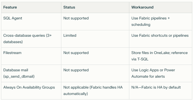Image resolution: width=193 pixels, height=100 pixels.
Task: Click Not supported status in Filestream row
Action: pos(95,56)
